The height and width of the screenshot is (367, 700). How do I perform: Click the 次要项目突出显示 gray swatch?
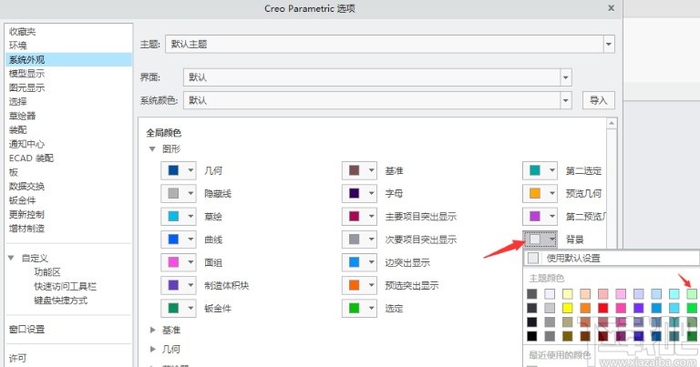354,240
